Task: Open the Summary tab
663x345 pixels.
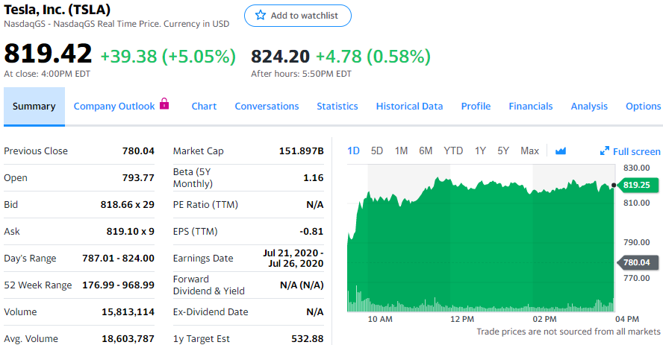Action: click(34, 106)
